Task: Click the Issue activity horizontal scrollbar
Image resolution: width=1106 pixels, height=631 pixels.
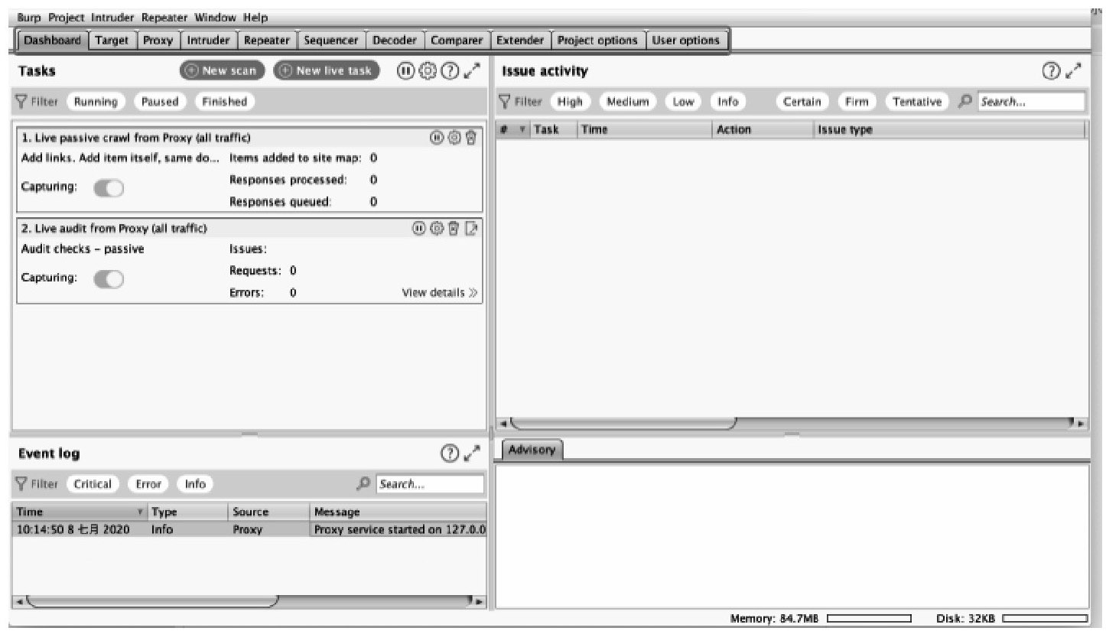Action: pos(622,422)
